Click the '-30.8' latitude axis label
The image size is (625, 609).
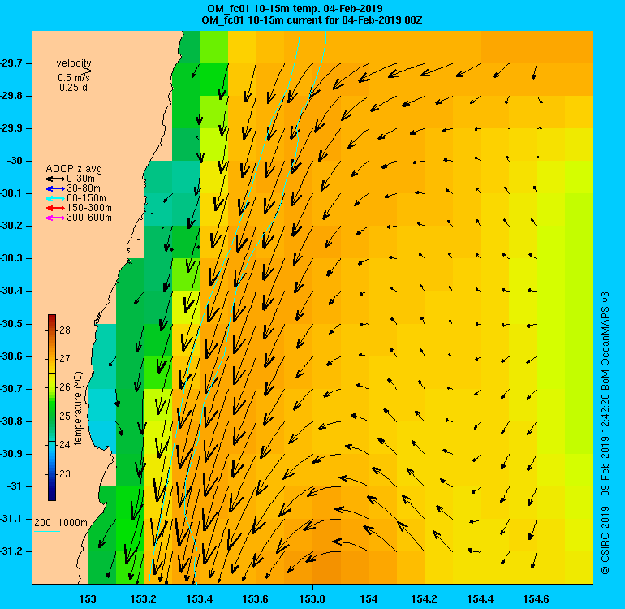11,421
